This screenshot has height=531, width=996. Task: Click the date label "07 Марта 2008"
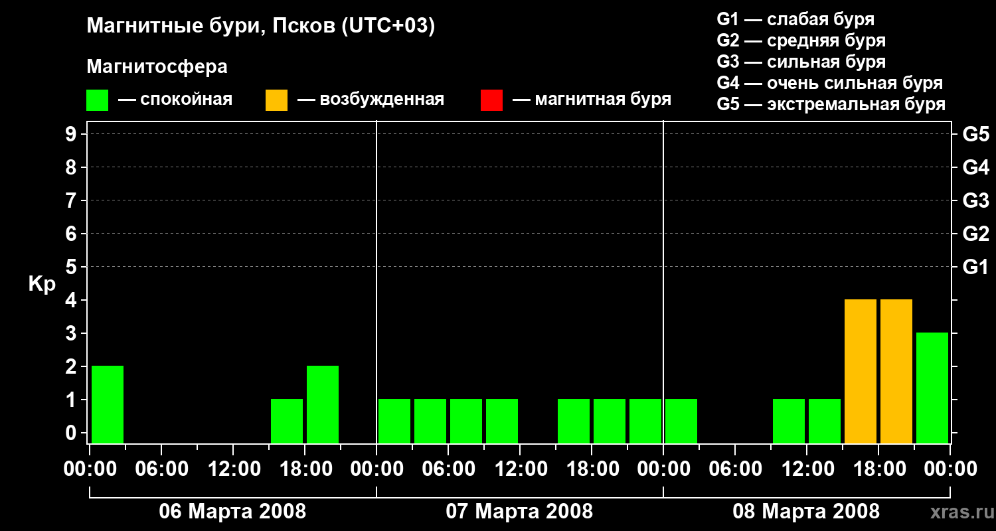[519, 512]
